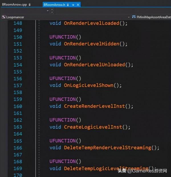Click the lock icon on BRoomArrow.cpp tab
The width and height of the screenshot is (171, 177).
click(x=29, y=5)
